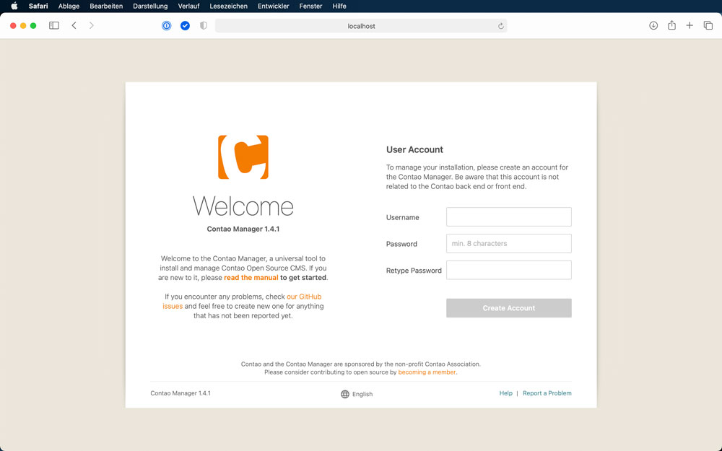Click the globe language icon
The width and height of the screenshot is (722, 451).
tap(345, 394)
